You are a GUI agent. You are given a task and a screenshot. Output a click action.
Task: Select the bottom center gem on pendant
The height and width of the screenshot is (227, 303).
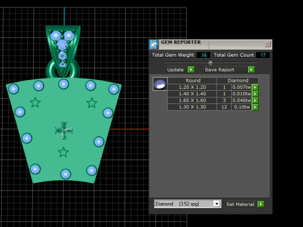point(66,174)
